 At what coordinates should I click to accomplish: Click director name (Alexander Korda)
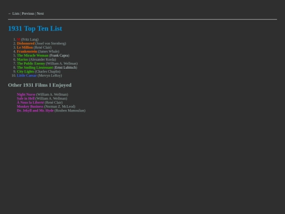click(42, 60)
